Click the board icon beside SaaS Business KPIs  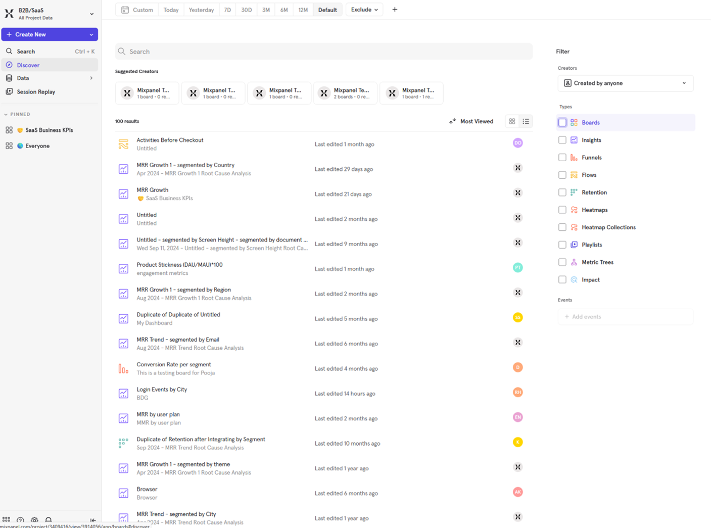[x=9, y=130]
